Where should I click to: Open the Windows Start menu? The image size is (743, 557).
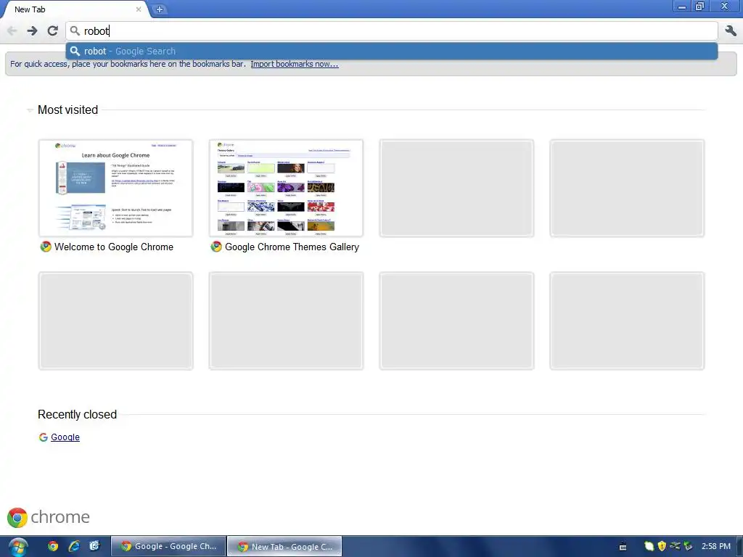[17, 547]
